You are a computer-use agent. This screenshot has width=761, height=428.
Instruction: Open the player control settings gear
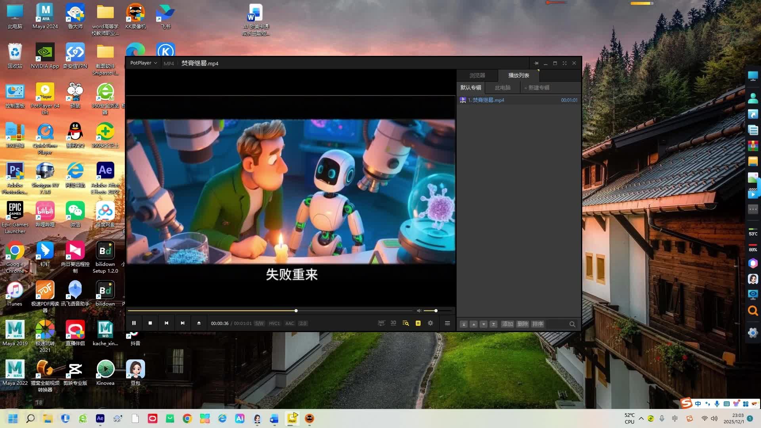430,323
